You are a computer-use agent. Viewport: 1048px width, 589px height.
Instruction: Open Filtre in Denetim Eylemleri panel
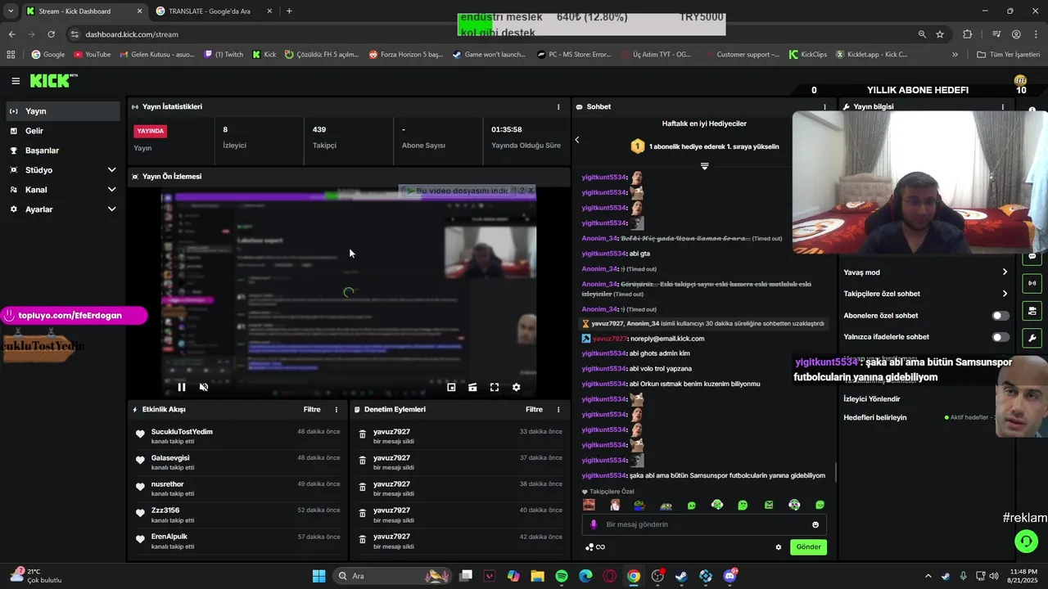(534, 410)
